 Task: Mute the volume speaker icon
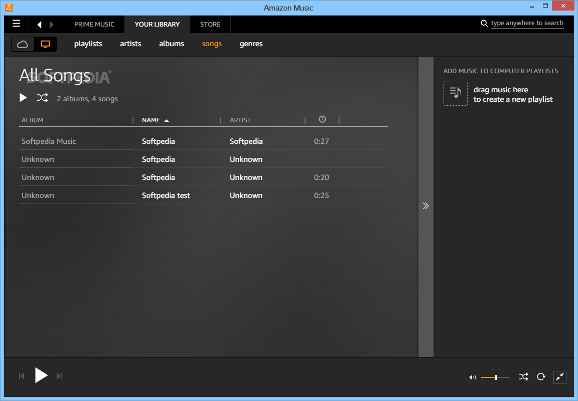pyautogui.click(x=472, y=377)
